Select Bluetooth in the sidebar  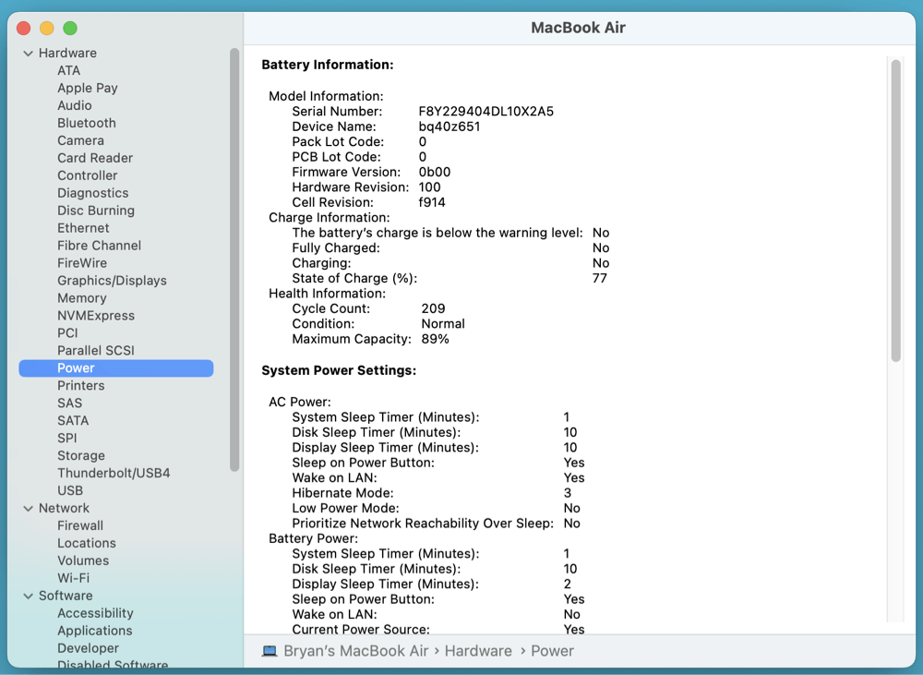86,123
